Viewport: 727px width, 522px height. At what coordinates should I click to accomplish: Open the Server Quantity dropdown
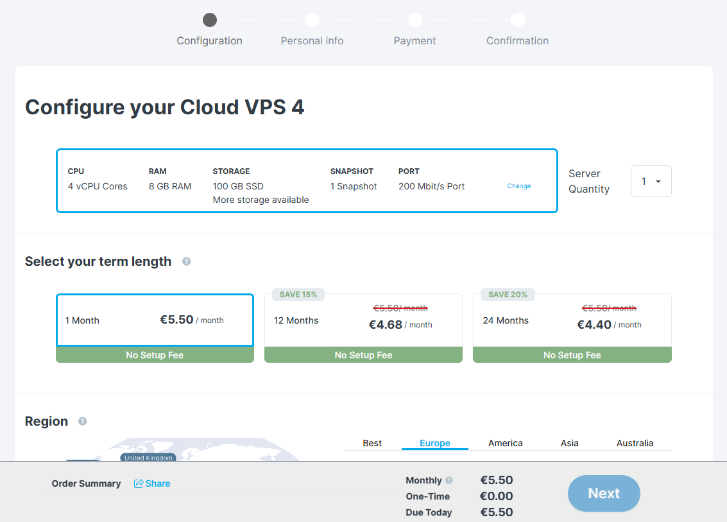pos(651,181)
